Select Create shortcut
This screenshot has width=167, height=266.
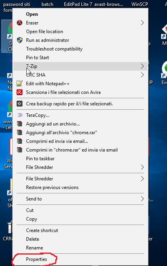pyautogui.click(x=42, y=230)
